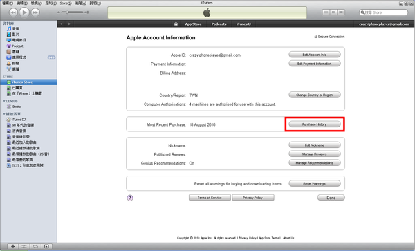Click the Done button
The width and height of the screenshot is (415, 251).
(x=331, y=198)
